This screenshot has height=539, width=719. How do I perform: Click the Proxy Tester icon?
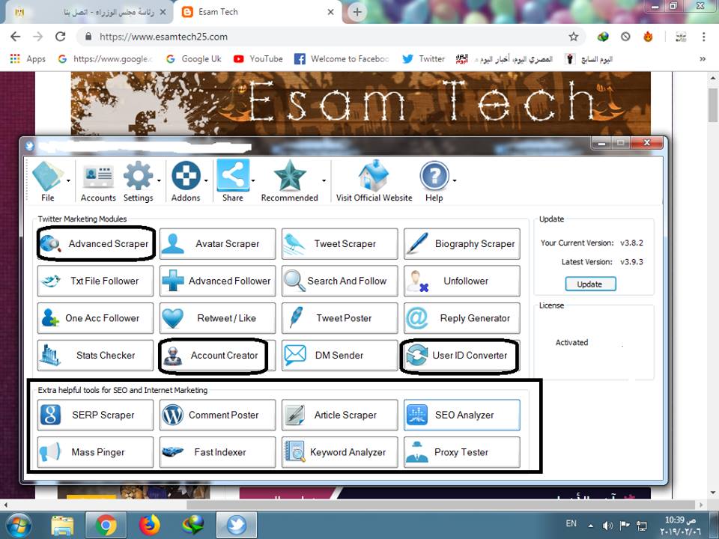point(417,452)
